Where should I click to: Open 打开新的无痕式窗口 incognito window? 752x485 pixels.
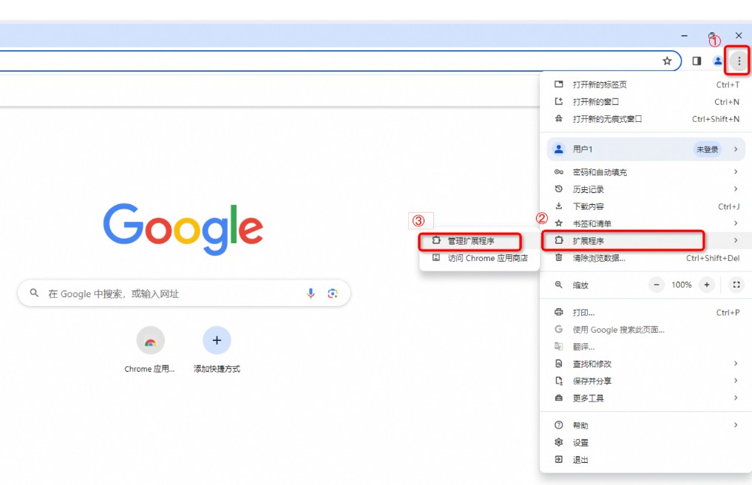click(x=646, y=119)
